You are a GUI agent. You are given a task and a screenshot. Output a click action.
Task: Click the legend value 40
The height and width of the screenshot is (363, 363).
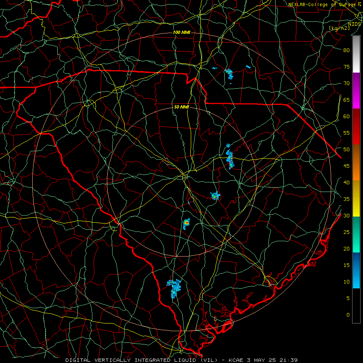pos(346,182)
